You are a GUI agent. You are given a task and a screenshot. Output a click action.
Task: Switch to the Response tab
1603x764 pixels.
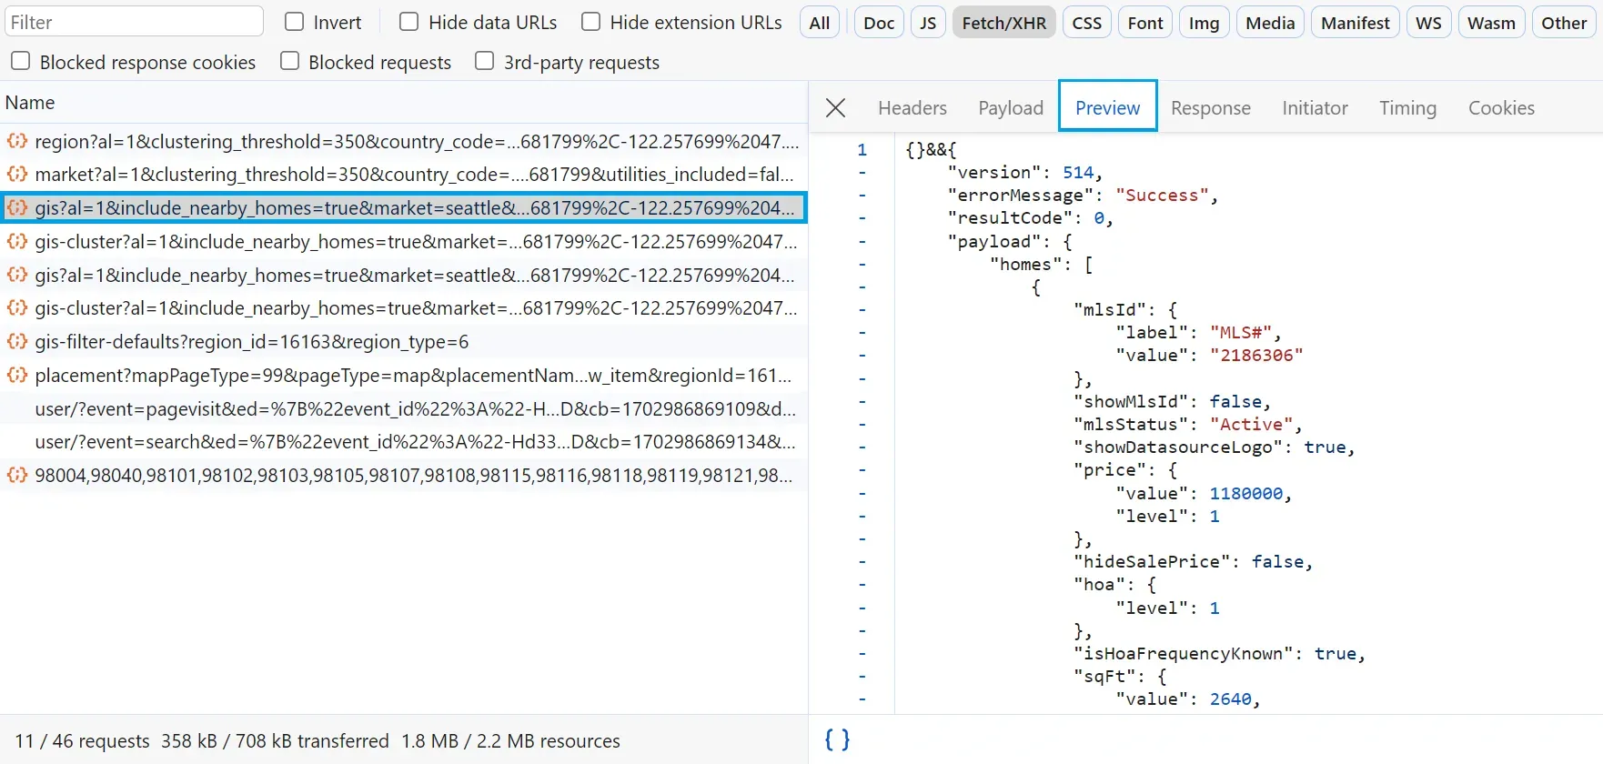(x=1211, y=108)
